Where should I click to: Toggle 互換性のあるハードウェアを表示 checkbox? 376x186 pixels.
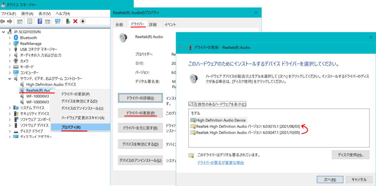click(x=191, y=104)
